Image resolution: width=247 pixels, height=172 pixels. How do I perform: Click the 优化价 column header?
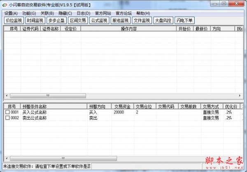click(231, 106)
